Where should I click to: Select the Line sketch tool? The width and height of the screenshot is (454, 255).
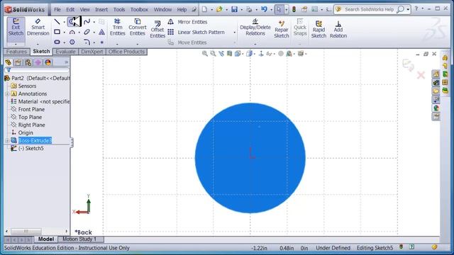click(x=57, y=22)
